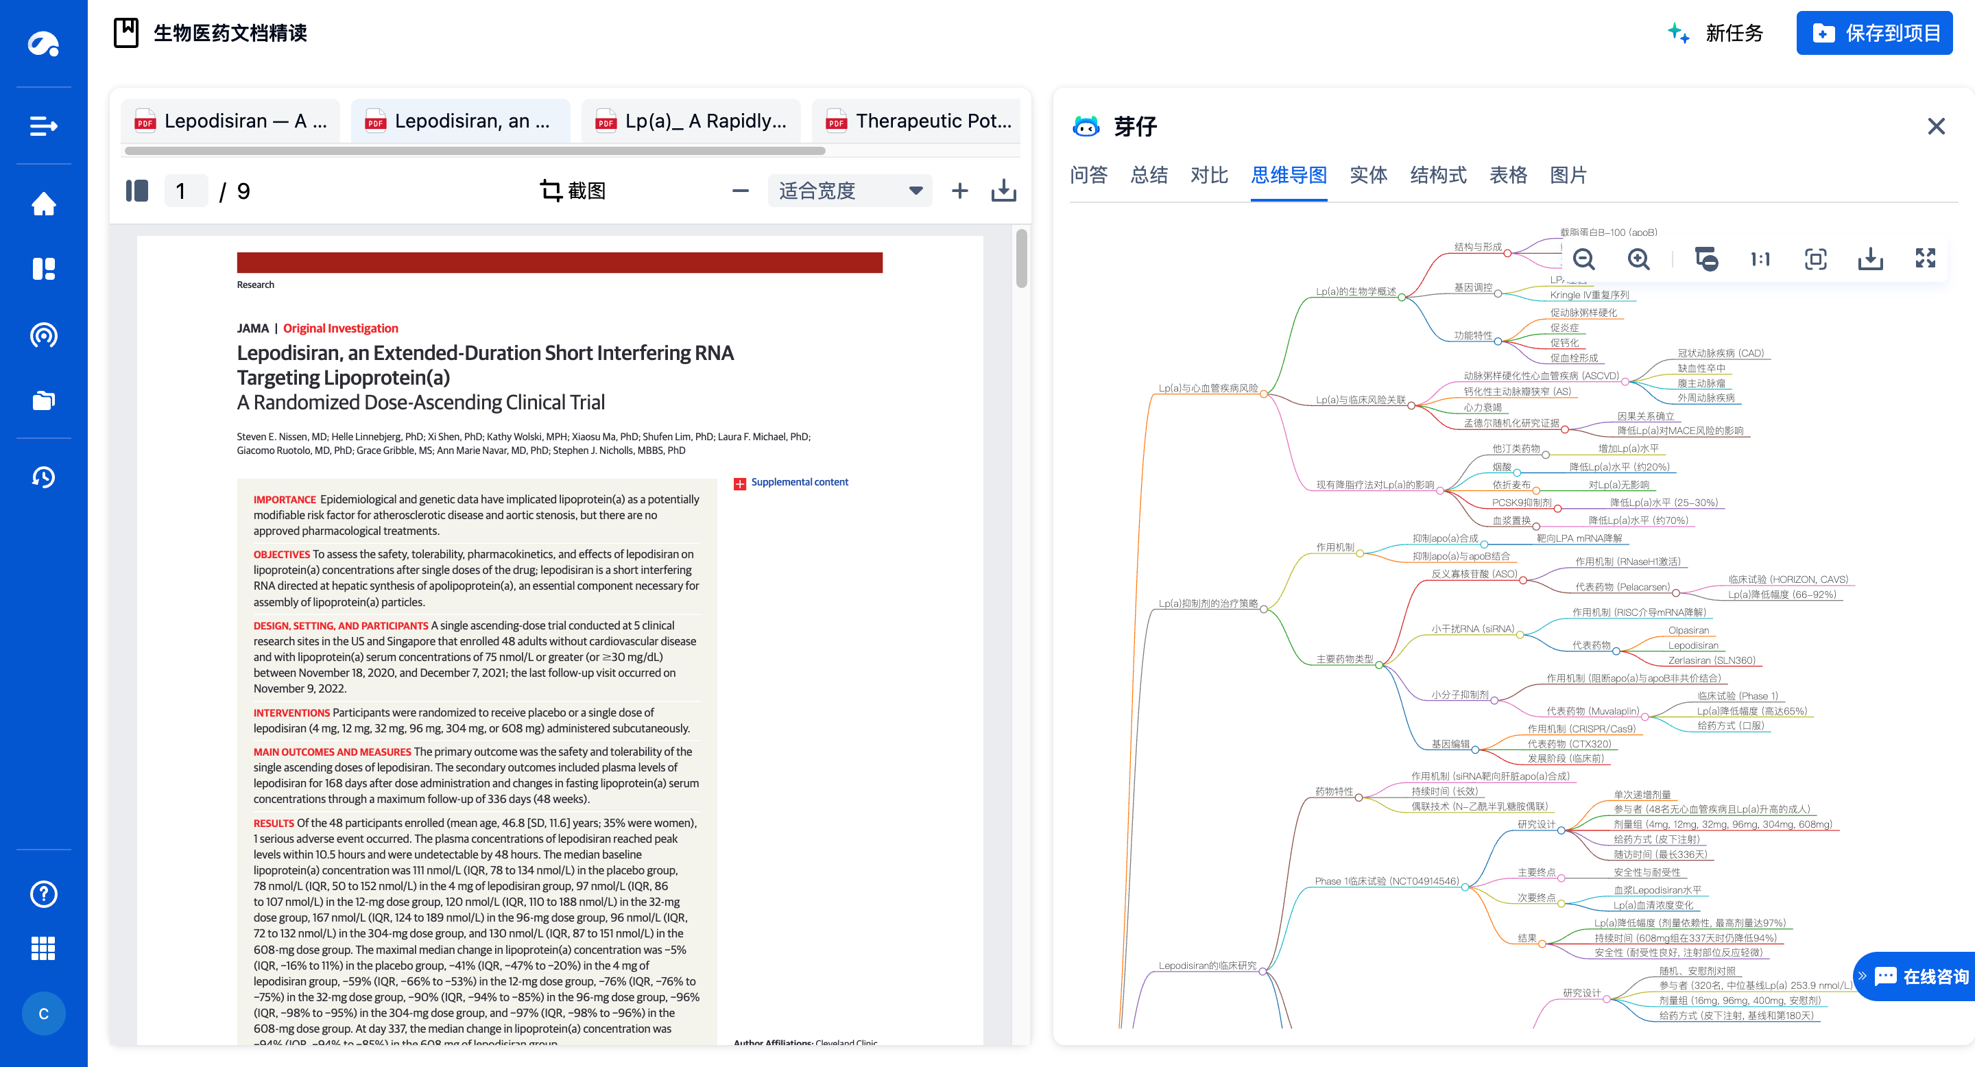
Task: Click the screenshot crop tool 截图
Action: (573, 191)
